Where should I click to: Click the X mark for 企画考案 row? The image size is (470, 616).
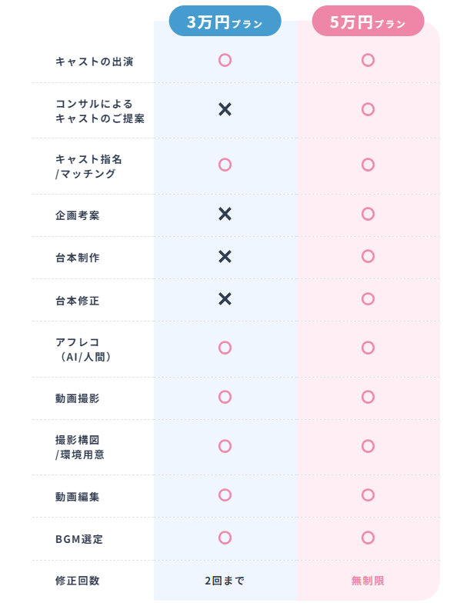(x=225, y=214)
